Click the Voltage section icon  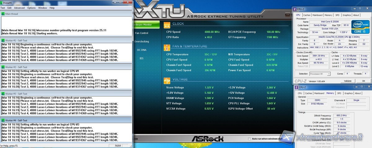coord(167,80)
